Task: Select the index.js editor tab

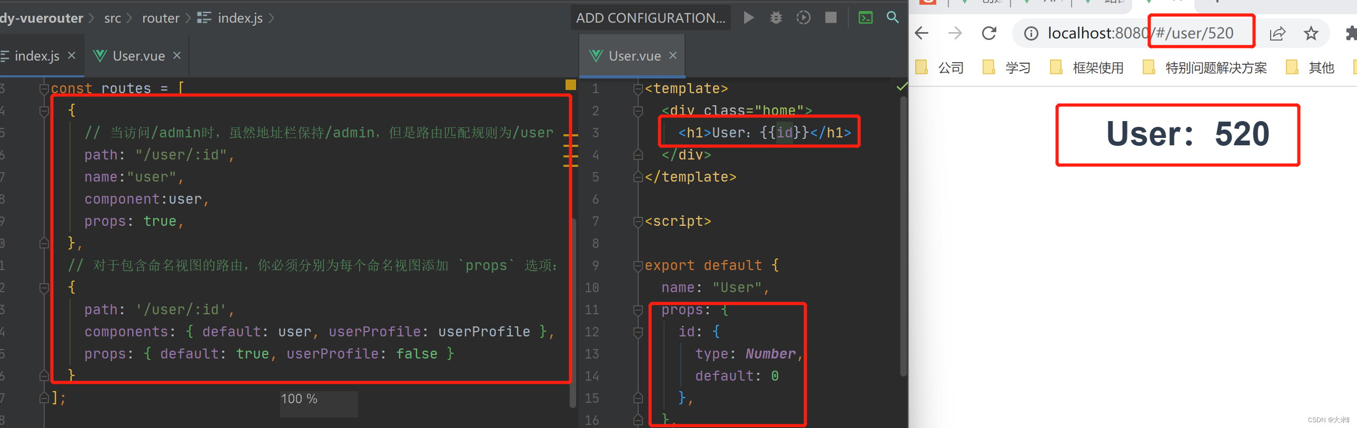Action: [36, 56]
